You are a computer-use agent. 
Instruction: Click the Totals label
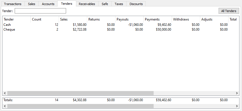pyautogui.click(x=8, y=100)
